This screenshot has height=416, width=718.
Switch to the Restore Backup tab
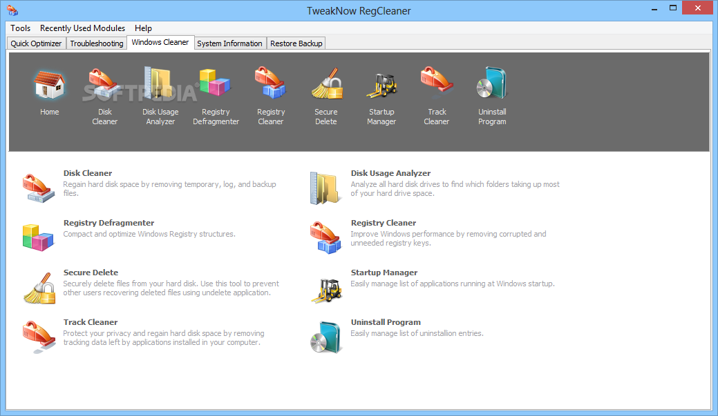click(296, 43)
